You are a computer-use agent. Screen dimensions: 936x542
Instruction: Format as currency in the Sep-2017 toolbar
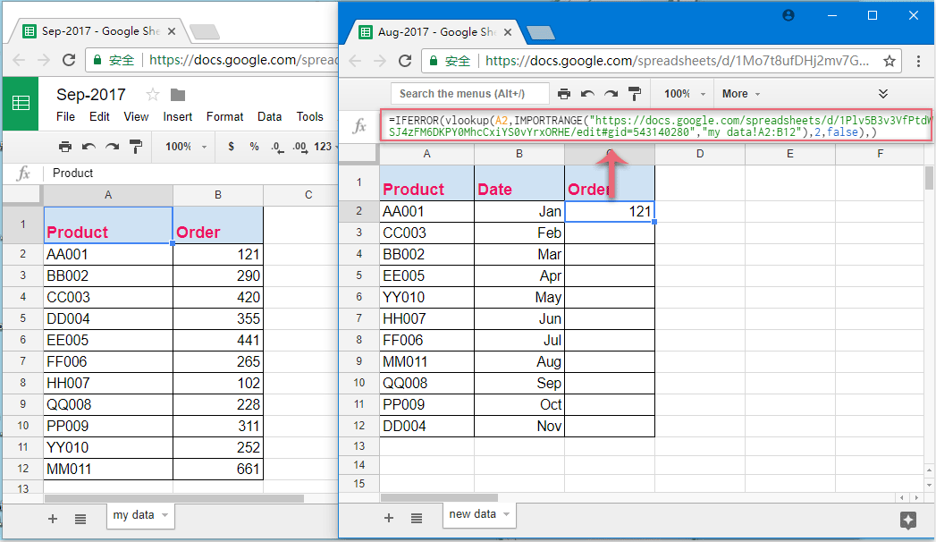231,147
